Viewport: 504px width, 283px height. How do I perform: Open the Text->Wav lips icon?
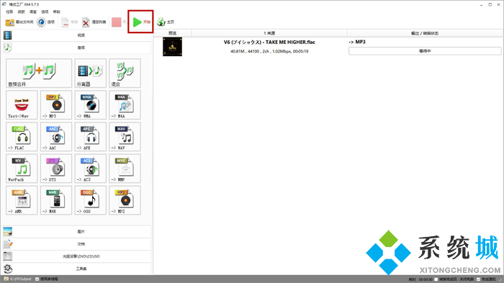coord(22,105)
